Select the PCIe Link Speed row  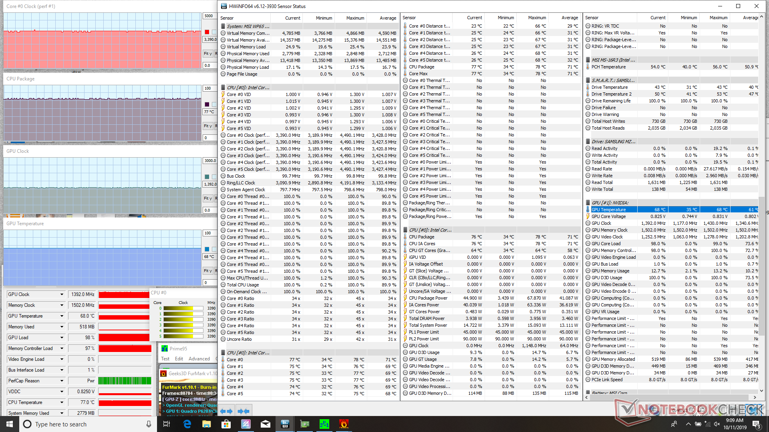click(x=672, y=380)
